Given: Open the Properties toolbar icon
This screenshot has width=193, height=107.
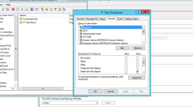Looking at the screenshot, I should tap(18, 9).
